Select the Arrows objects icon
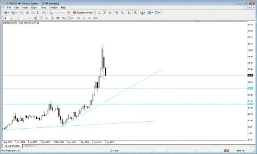The height and width of the screenshot is (154, 257). (x=64, y=18)
